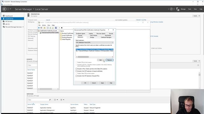
Task: Sort services by the Display Name column
Action: point(44,104)
